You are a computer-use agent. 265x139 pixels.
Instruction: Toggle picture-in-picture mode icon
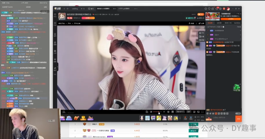(194, 112)
